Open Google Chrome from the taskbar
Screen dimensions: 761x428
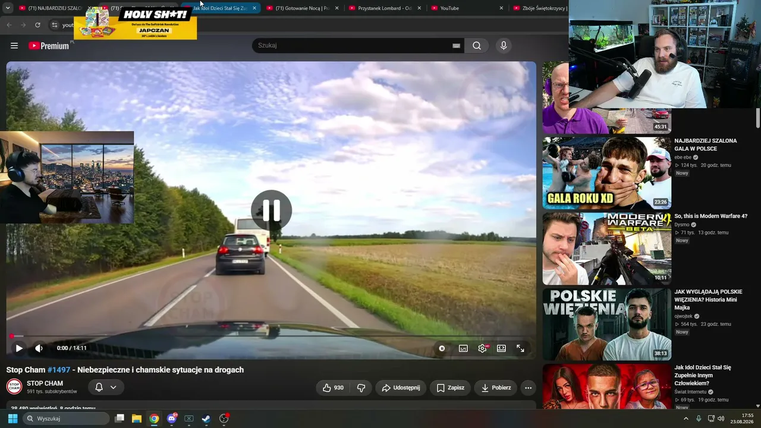click(x=154, y=418)
